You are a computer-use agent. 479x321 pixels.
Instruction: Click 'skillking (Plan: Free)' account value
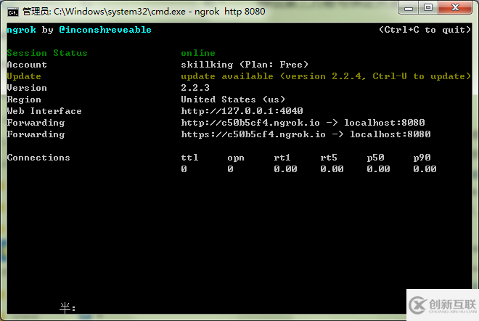[245, 65]
